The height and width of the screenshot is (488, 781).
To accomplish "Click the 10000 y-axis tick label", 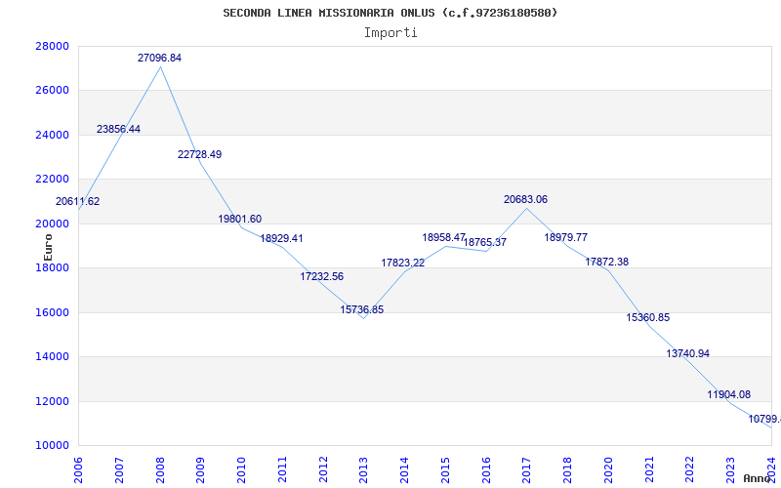I will (52, 446).
